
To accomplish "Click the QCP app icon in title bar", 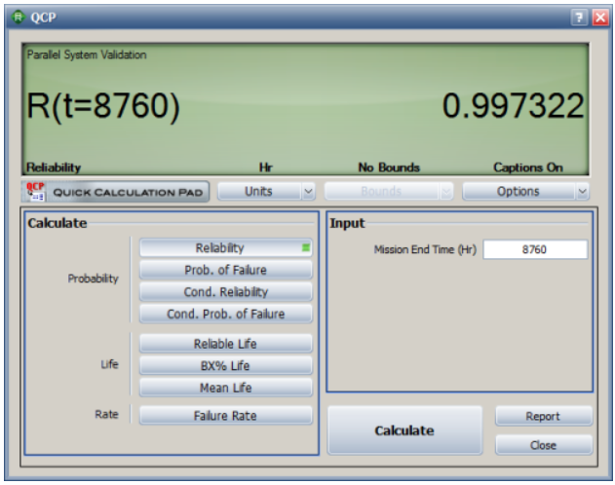I will pyautogui.click(x=19, y=17).
